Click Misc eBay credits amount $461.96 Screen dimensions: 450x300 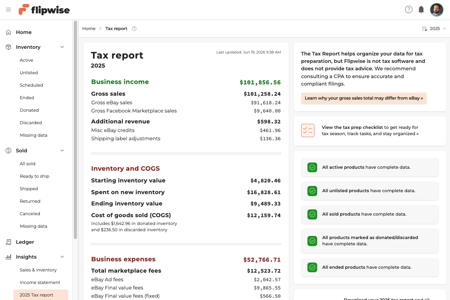click(270, 130)
